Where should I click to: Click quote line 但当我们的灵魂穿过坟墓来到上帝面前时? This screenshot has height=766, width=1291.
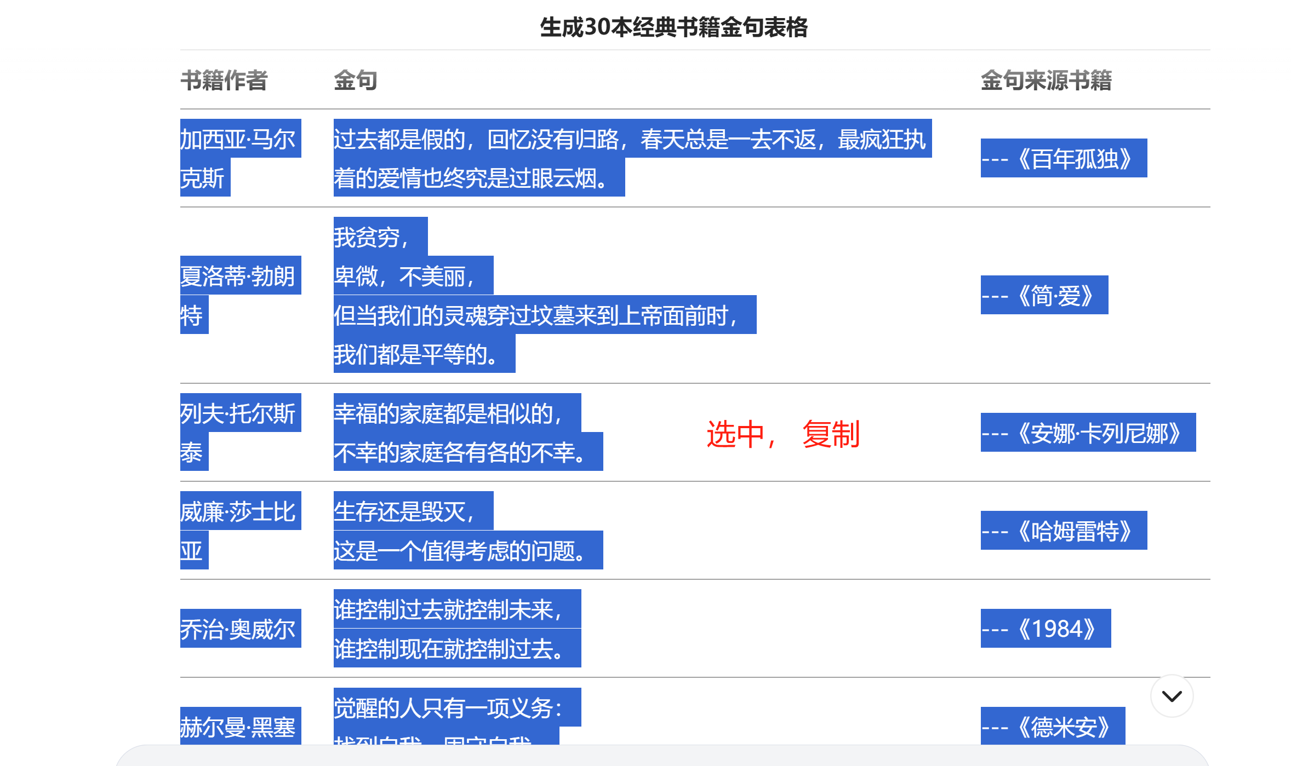(545, 315)
